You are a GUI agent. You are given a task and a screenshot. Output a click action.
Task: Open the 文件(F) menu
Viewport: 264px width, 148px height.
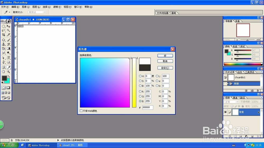tap(5, 7)
